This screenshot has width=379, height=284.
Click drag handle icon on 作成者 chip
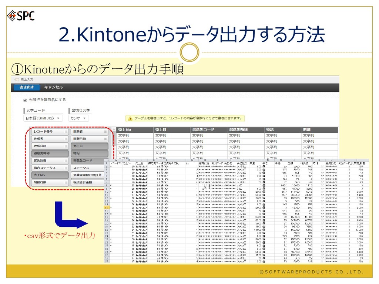coord(66,139)
